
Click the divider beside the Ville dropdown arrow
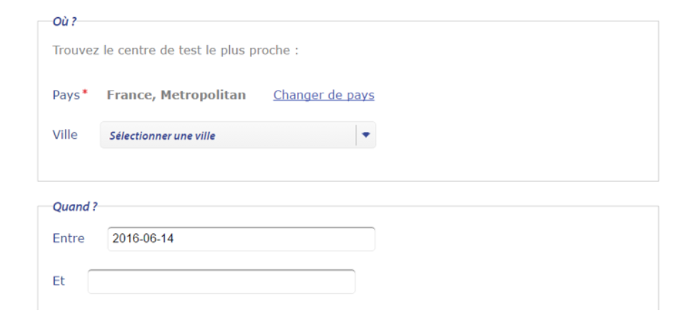(x=356, y=135)
